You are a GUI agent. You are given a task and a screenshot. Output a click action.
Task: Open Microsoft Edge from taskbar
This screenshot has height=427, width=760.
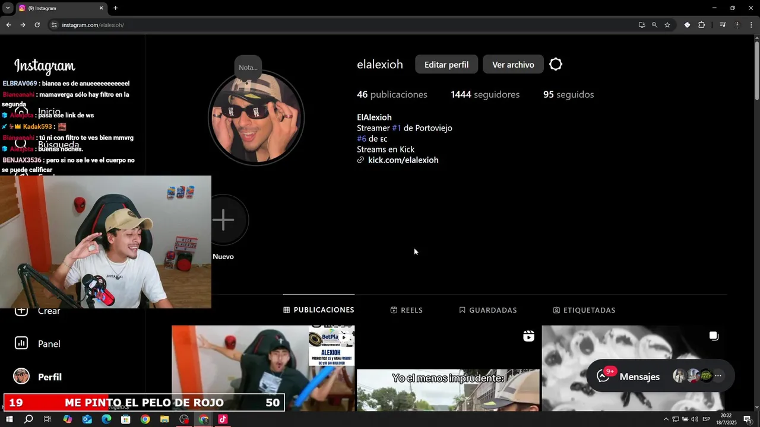[106, 419]
